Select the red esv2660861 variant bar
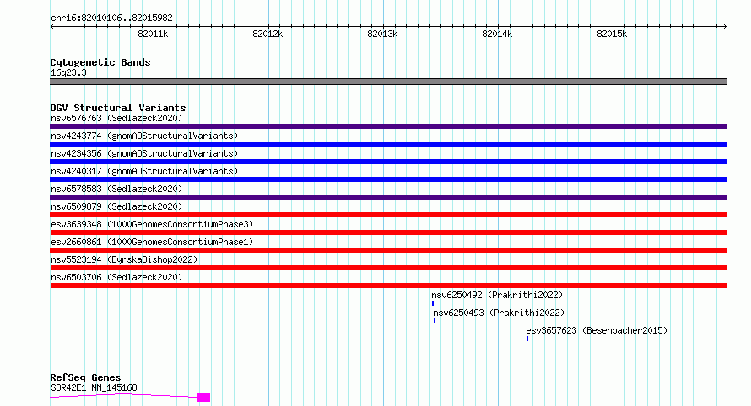 (x=388, y=250)
